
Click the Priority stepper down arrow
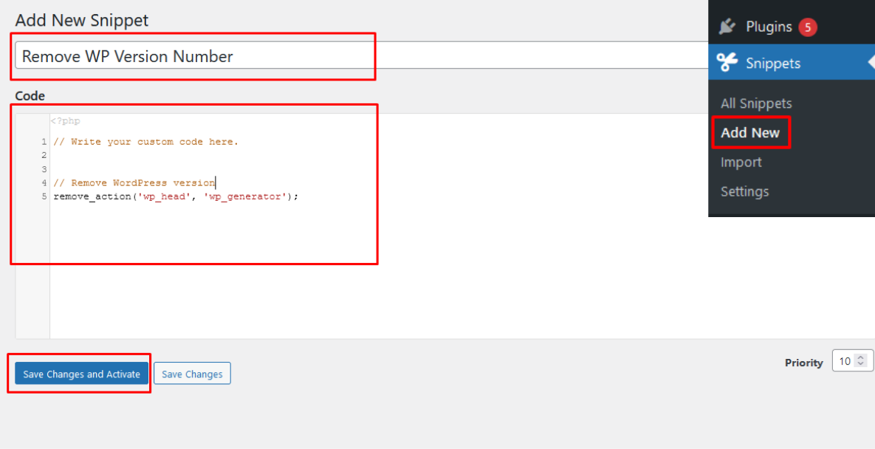point(861,364)
